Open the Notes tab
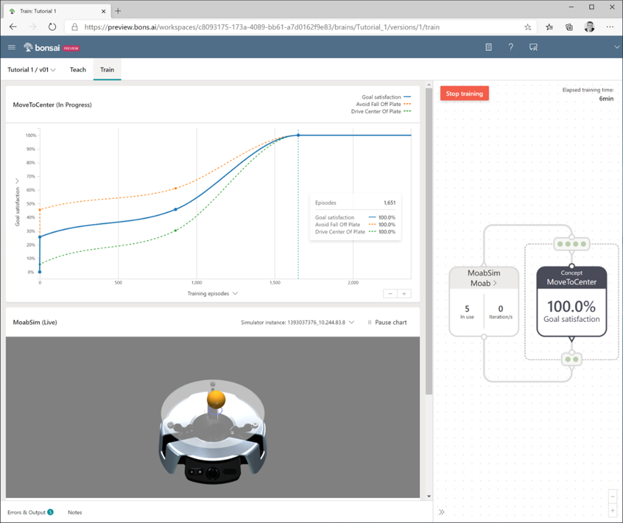This screenshot has height=523, width=623. tap(75, 512)
